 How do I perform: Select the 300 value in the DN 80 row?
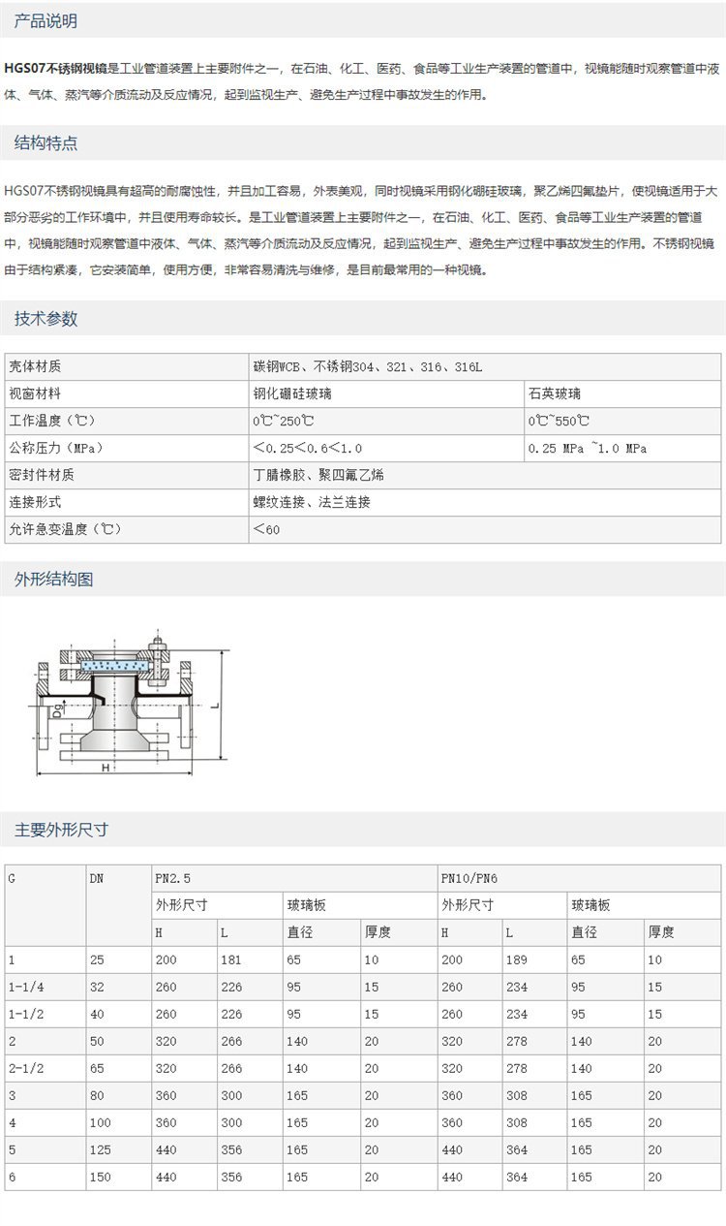coord(250,1095)
